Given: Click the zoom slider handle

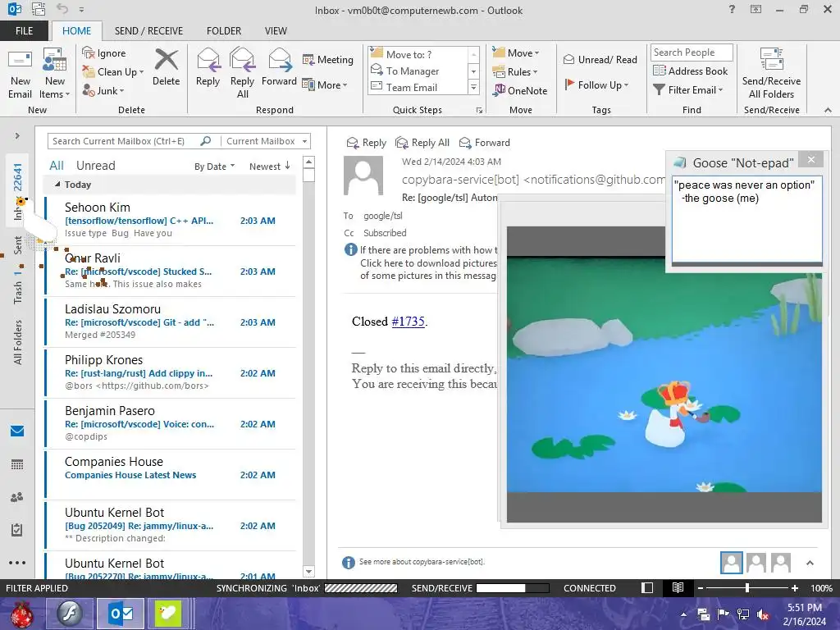Looking at the screenshot, I should [747, 588].
